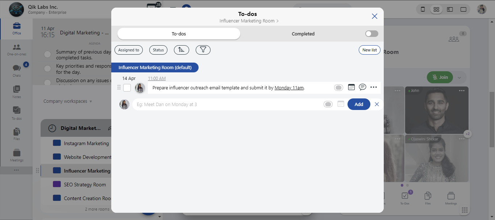495x220 pixels.
Task: Open Chats in the left sidebar
Action: tap(17, 70)
